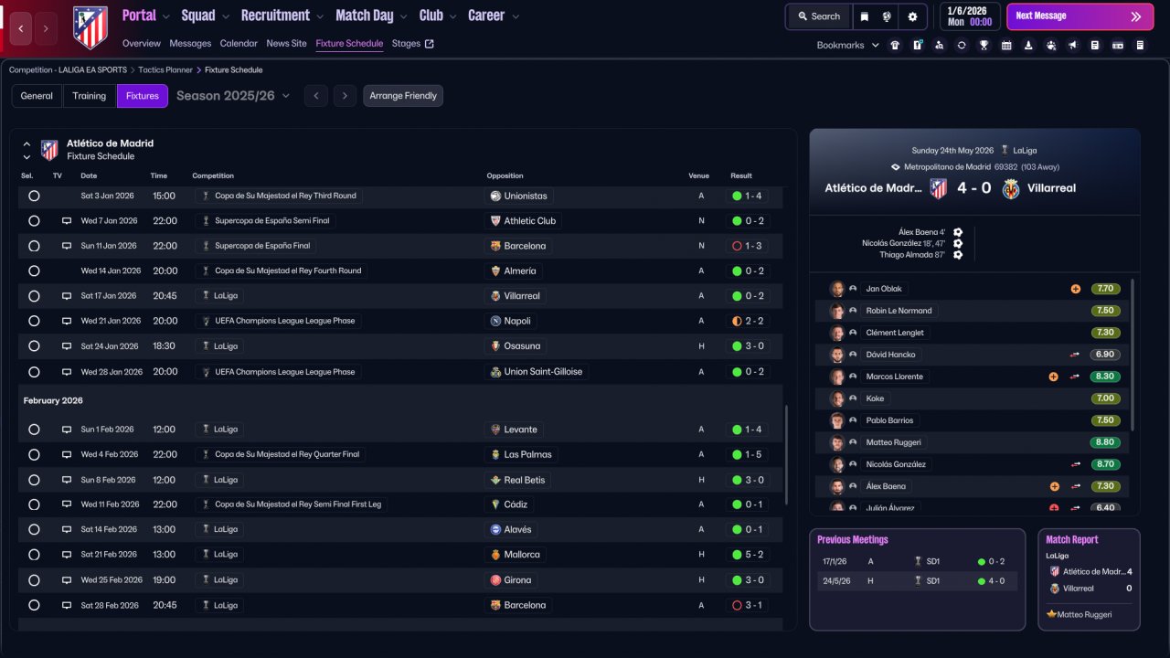Image resolution: width=1170 pixels, height=658 pixels.
Task: Click the Arrange Friendly button
Action: (x=403, y=96)
